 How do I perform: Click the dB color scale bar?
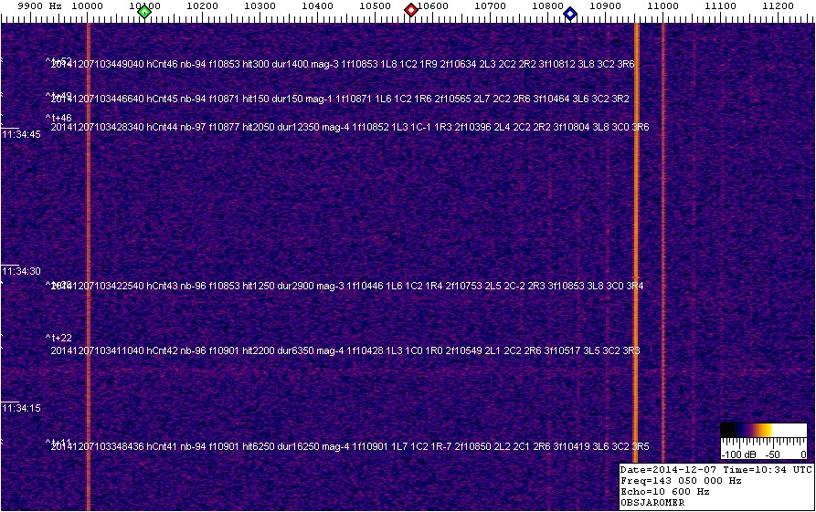[x=763, y=430]
